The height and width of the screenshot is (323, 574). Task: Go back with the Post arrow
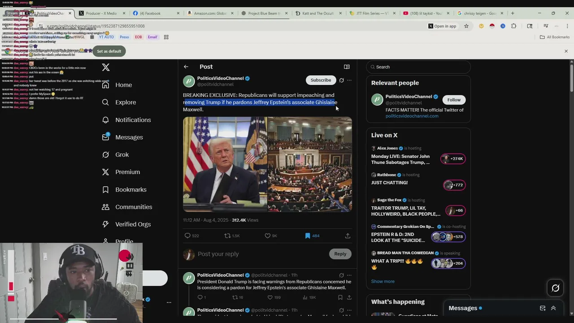(186, 67)
